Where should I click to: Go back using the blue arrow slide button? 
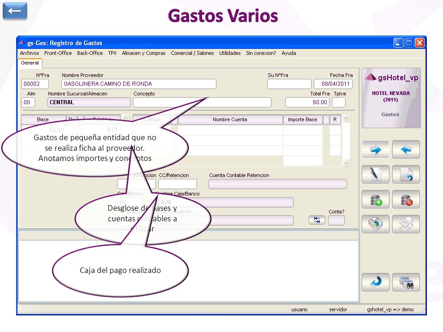coord(15,11)
